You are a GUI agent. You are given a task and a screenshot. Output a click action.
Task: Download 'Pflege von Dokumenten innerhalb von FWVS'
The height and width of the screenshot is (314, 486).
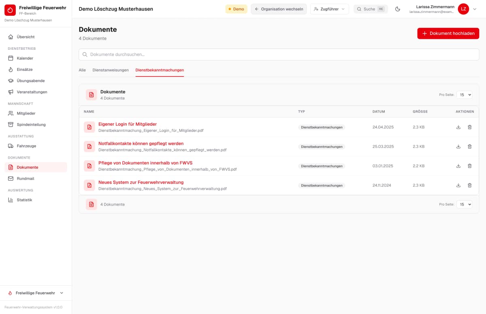click(x=458, y=166)
